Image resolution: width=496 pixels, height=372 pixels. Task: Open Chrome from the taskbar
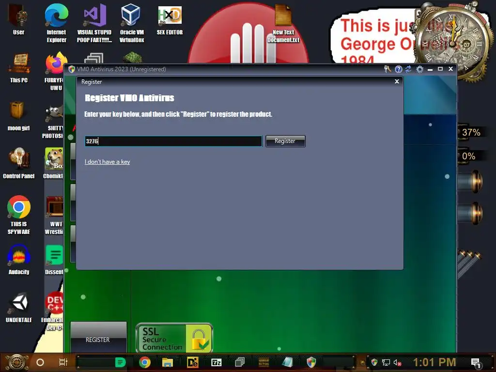coord(144,362)
